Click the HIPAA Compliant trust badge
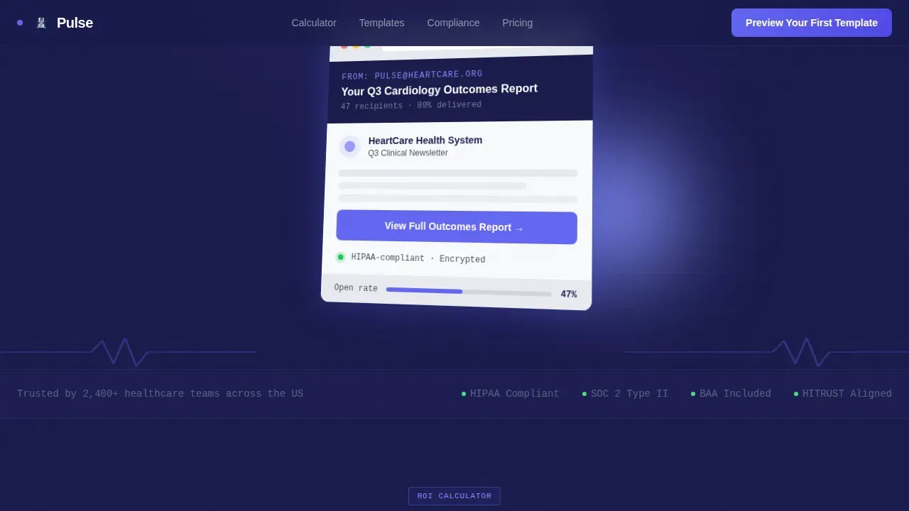909x511 pixels. pos(510,394)
